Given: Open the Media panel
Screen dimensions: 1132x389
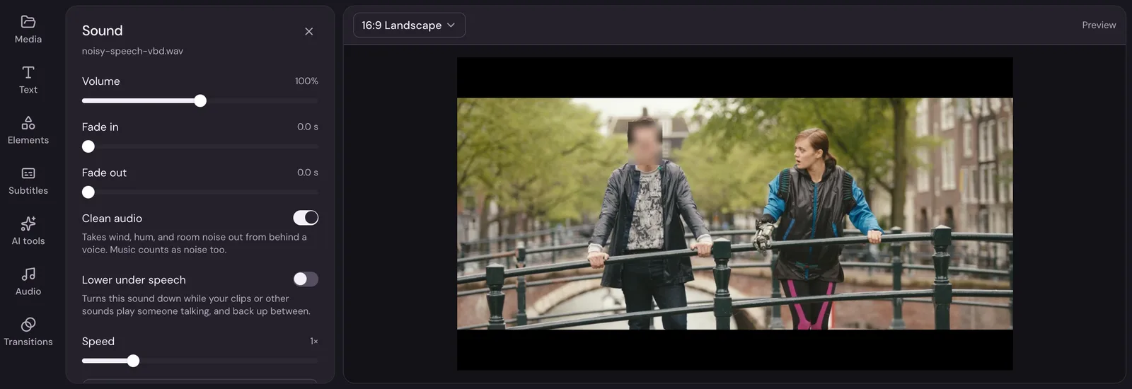Looking at the screenshot, I should (x=28, y=30).
